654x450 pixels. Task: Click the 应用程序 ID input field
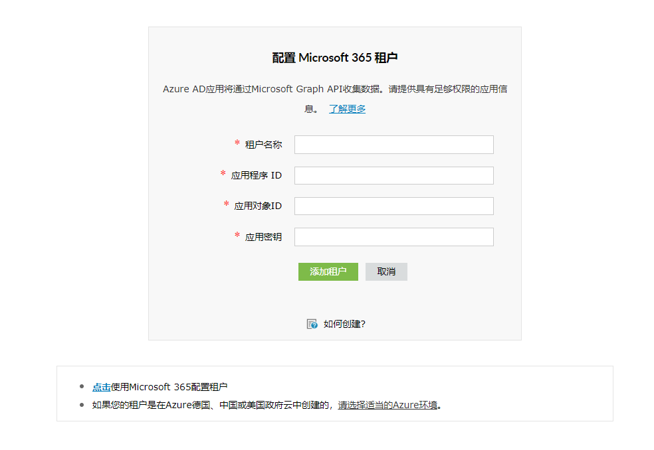tap(393, 175)
